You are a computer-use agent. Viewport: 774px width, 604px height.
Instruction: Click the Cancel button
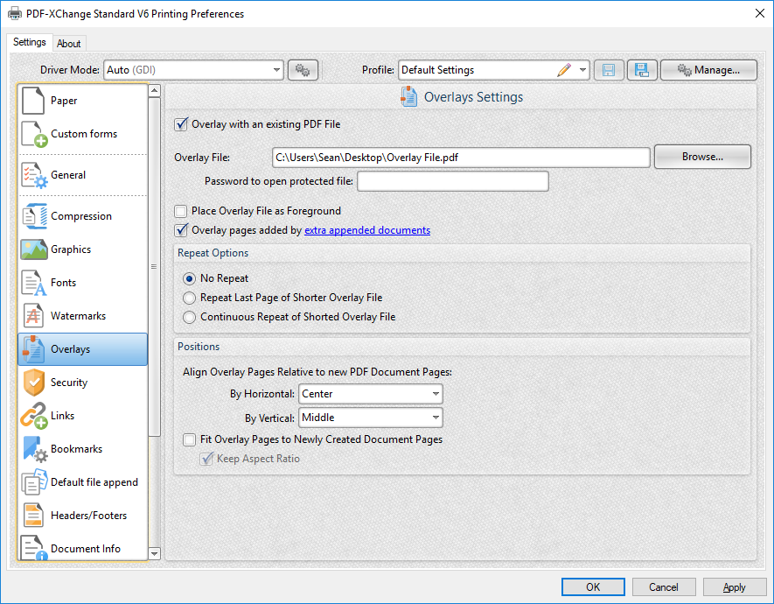pyautogui.click(x=664, y=587)
